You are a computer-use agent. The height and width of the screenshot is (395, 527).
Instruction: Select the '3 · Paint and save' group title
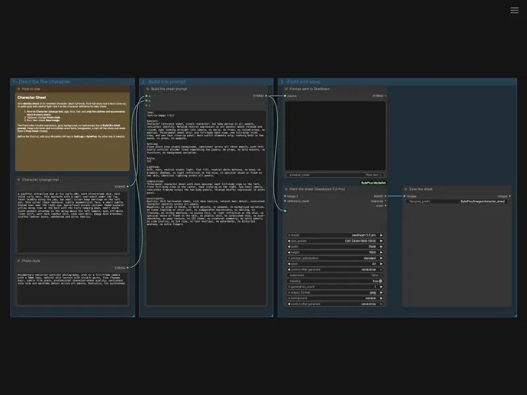[300, 82]
